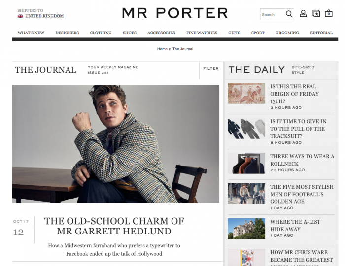Click the A-list hideaway building thumbnail
The height and width of the screenshot is (266, 345).
[246, 229]
